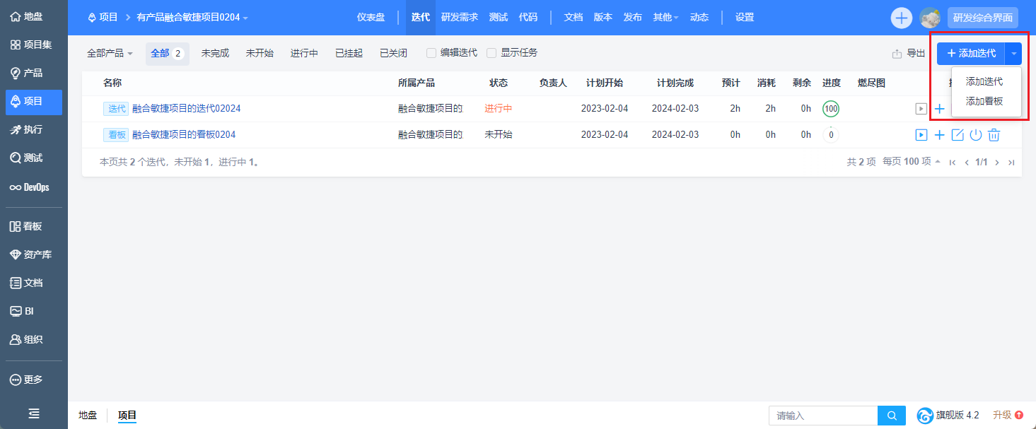Viewport: 1036px width, 429px height.
Task: Click the search magnifier button at the bottom
Action: pos(892,416)
